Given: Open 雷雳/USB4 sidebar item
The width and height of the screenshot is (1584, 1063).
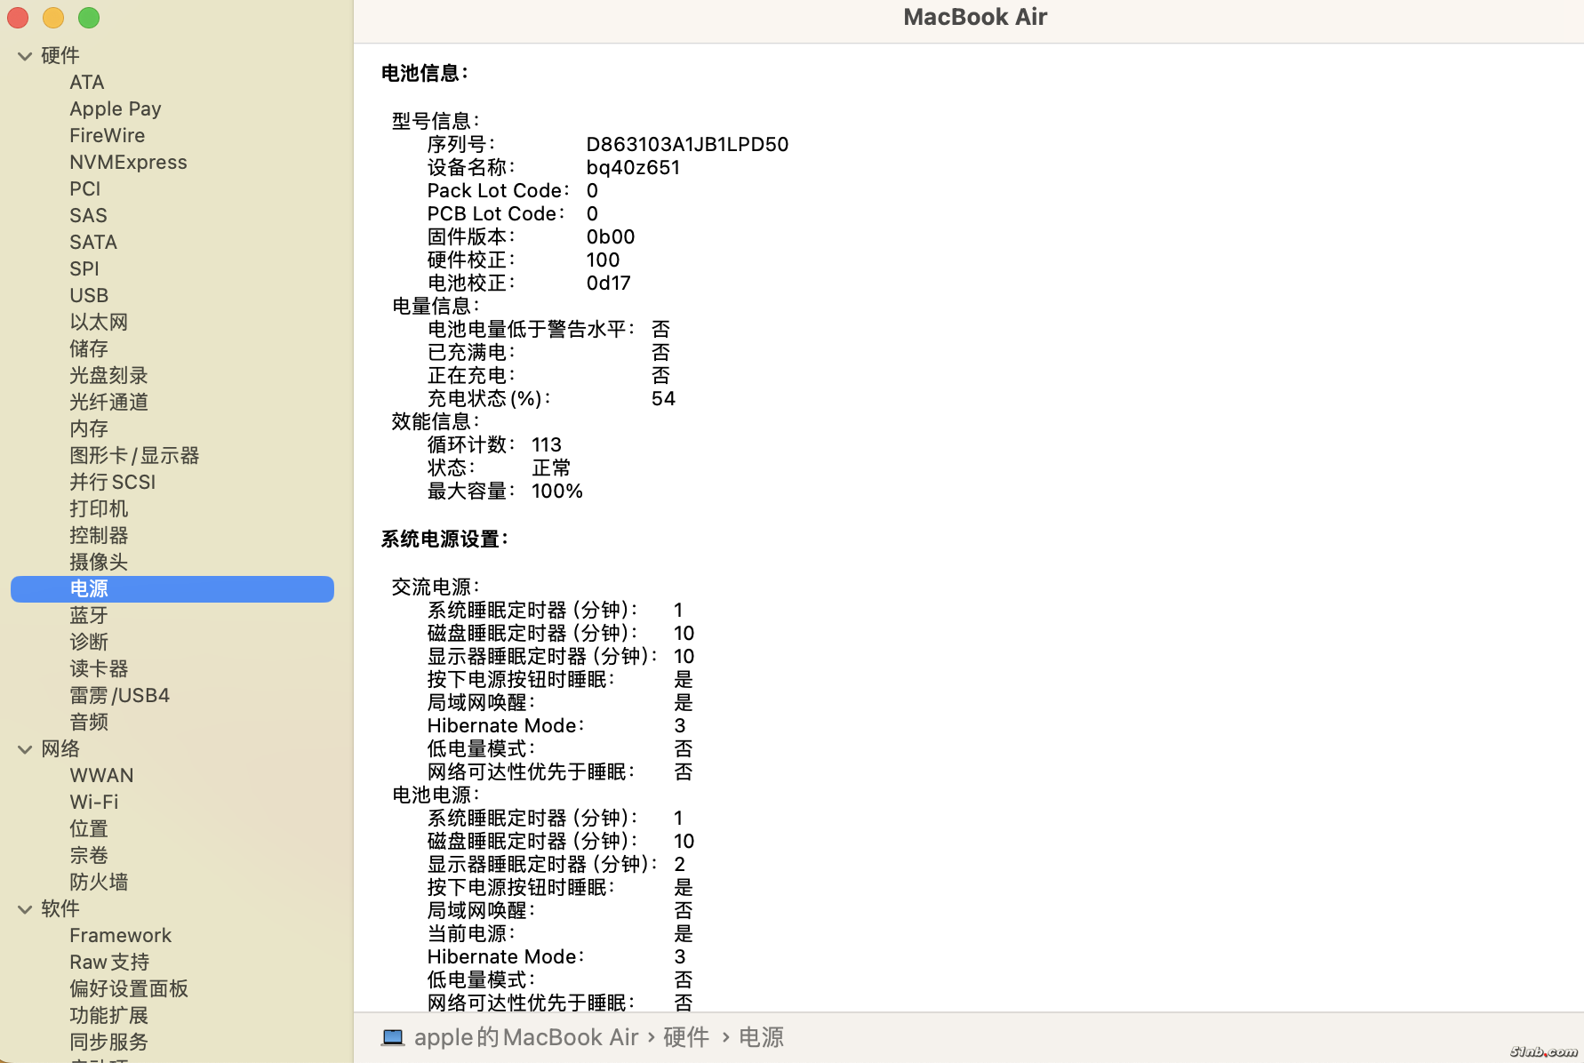Looking at the screenshot, I should [119, 695].
